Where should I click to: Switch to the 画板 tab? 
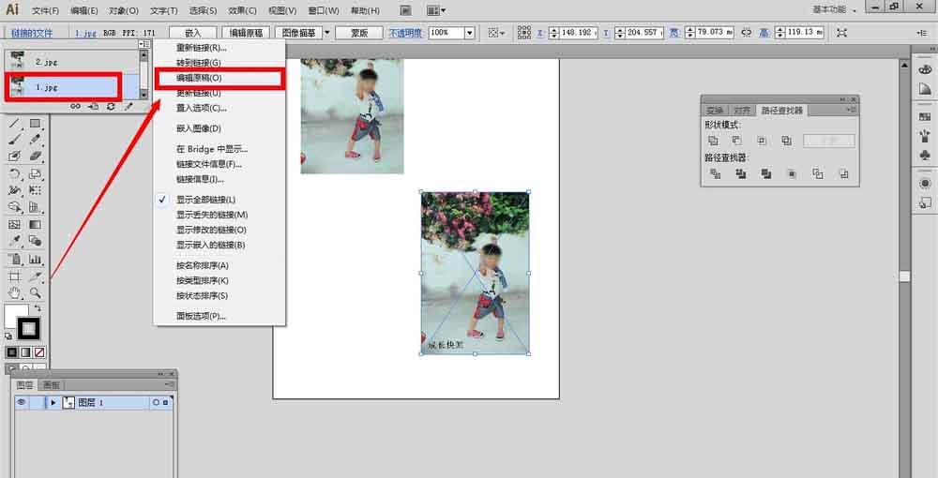52,385
